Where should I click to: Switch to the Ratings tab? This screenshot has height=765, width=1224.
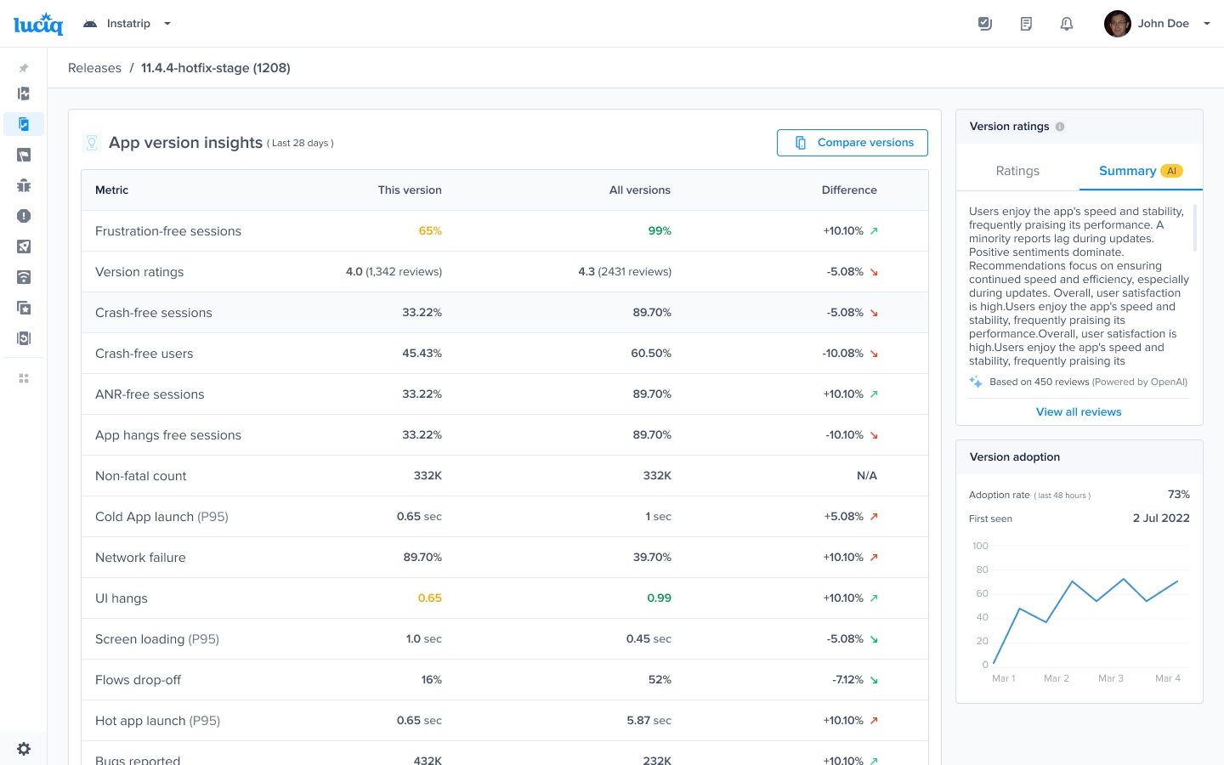[1017, 171]
